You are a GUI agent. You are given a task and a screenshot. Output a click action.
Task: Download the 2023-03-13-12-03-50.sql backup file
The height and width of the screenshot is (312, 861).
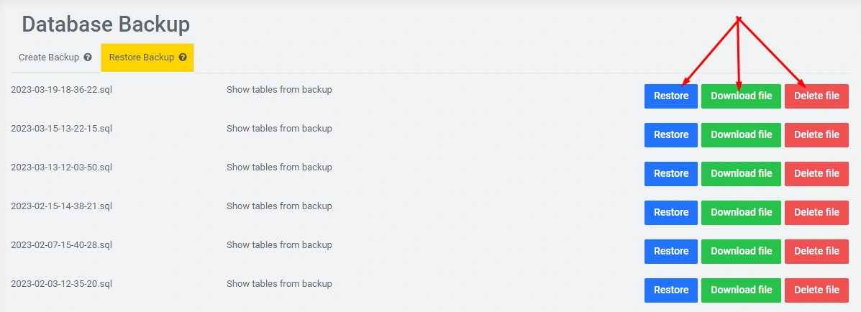click(x=741, y=174)
